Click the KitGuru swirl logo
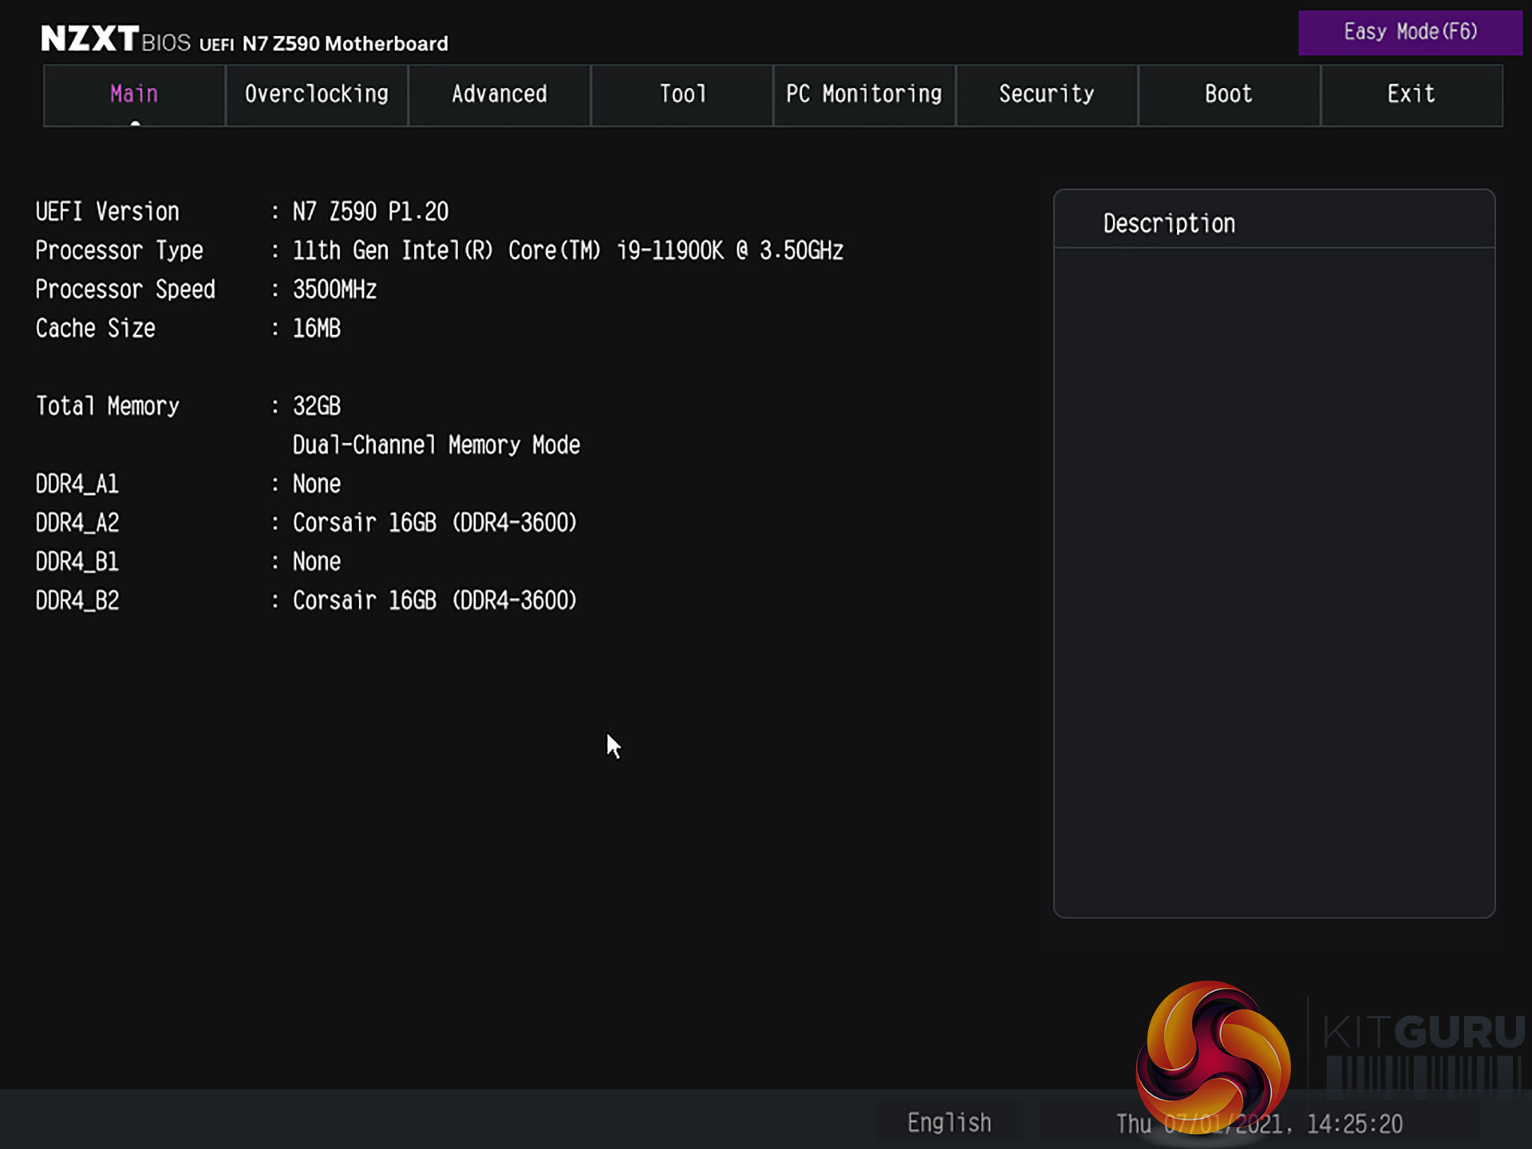 pyautogui.click(x=1213, y=1057)
